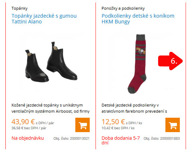Viewport: 191px width, 153px height.
Task: Click the 12,50 € price text
Action: [113, 122]
